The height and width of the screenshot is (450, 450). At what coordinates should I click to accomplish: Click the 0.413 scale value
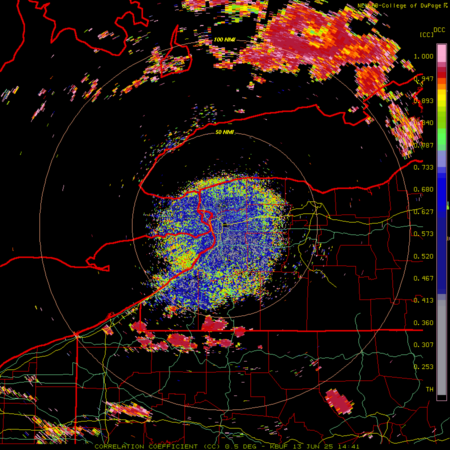[x=423, y=300]
